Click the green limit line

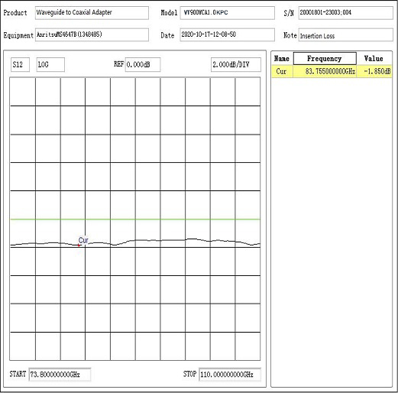[135, 219]
